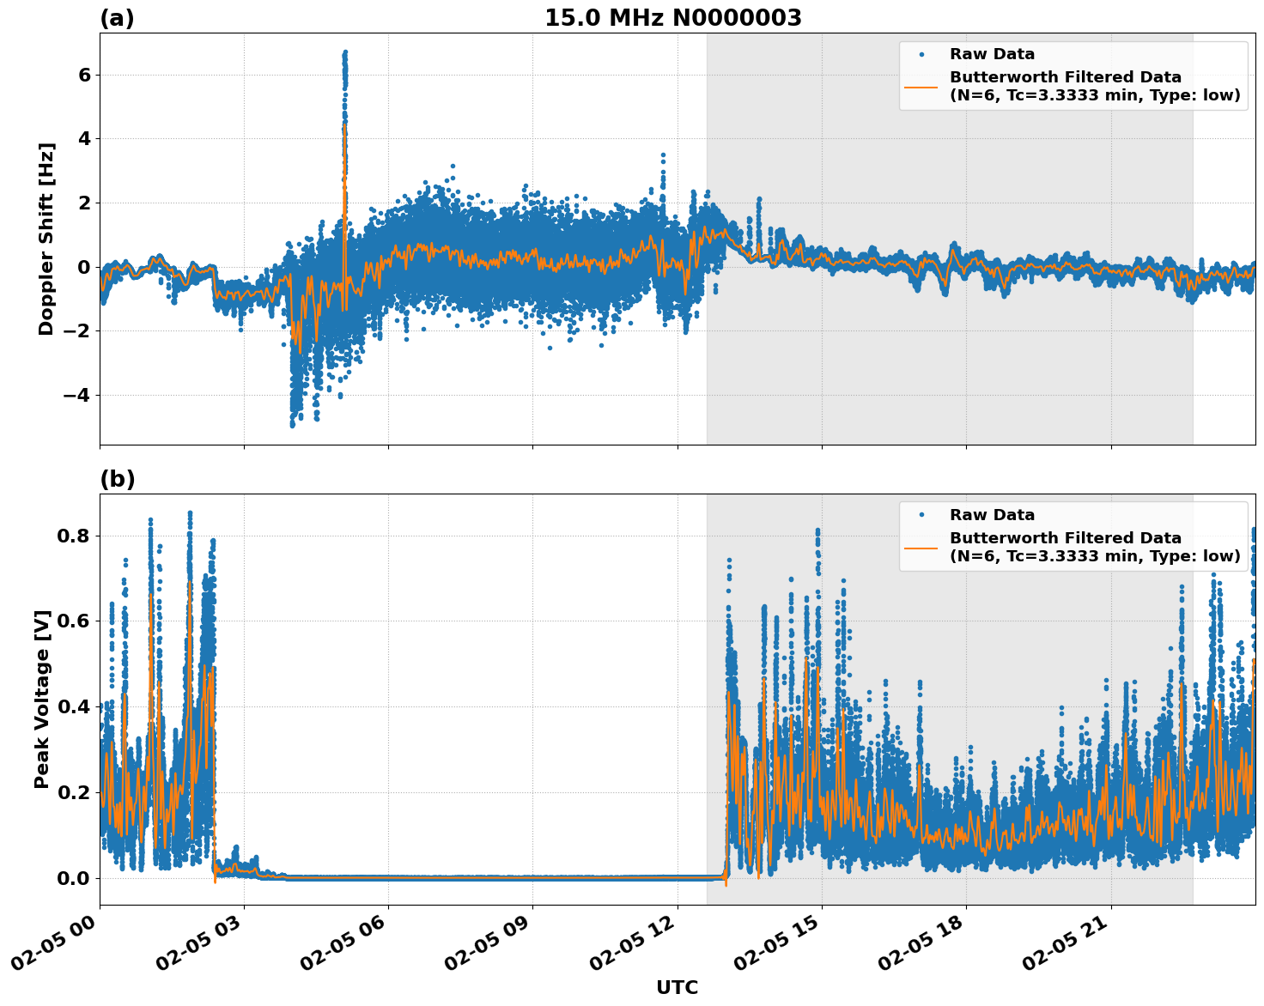Click the "(a)" panel label
This screenshot has width=1264, height=1006.
[117, 18]
